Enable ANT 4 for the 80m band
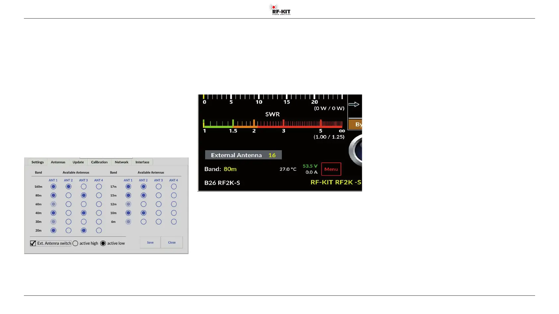 [99, 195]
